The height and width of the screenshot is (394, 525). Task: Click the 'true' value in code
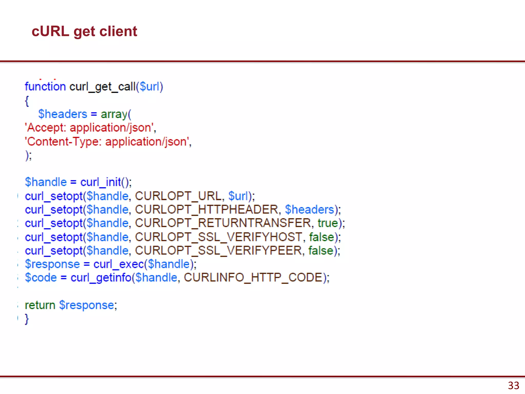328,223
